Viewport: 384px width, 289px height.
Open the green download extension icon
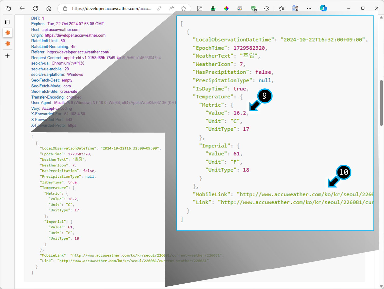[x=213, y=8]
